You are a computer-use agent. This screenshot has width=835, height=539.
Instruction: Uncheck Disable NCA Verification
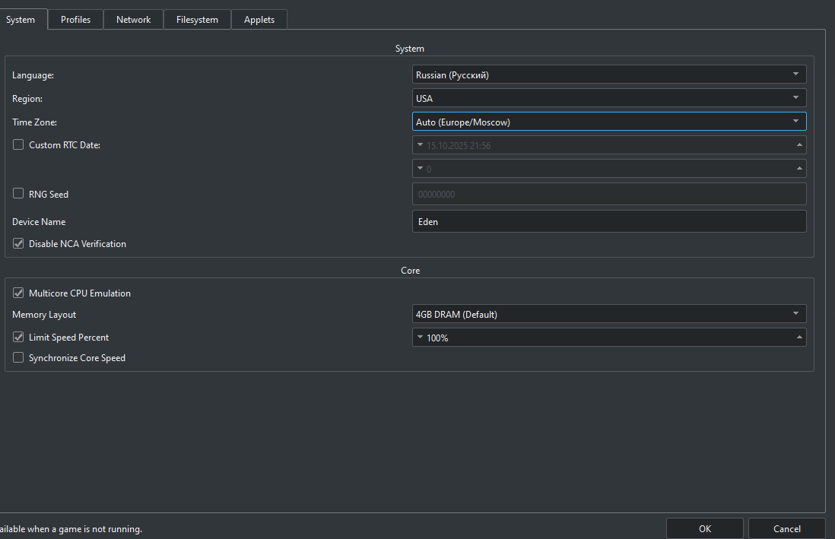click(18, 243)
